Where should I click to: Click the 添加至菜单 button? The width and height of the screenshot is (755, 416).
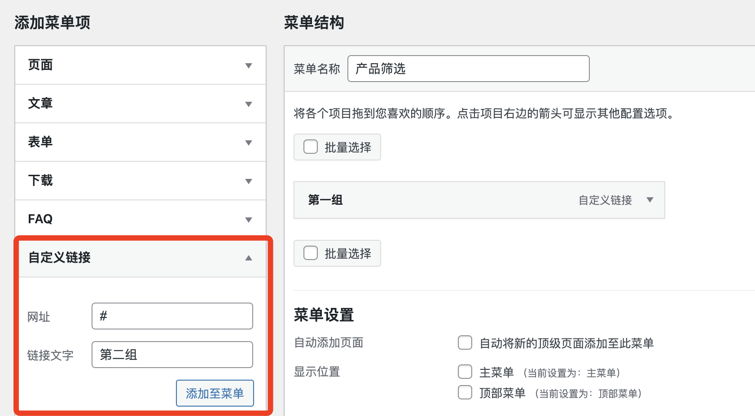pos(215,393)
